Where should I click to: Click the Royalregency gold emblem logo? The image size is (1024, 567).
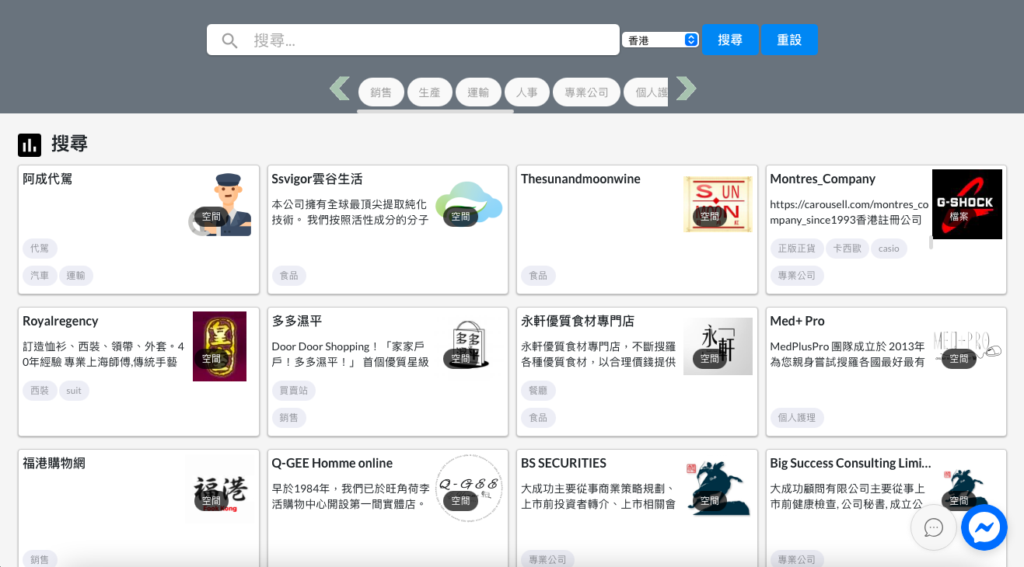(219, 346)
